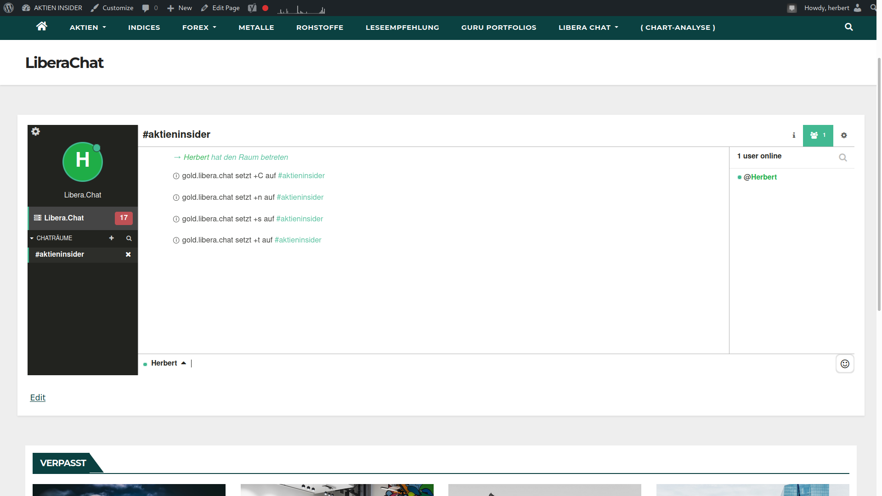Close the #aktieninsider channel
882x496 pixels.
click(x=128, y=254)
